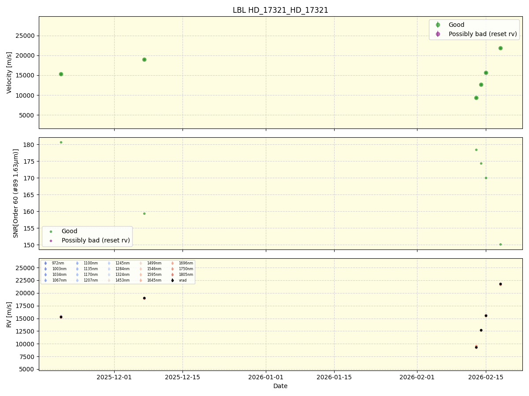Click green Good marker in SNR legend
The height and width of the screenshot is (396, 529).
tap(51, 231)
